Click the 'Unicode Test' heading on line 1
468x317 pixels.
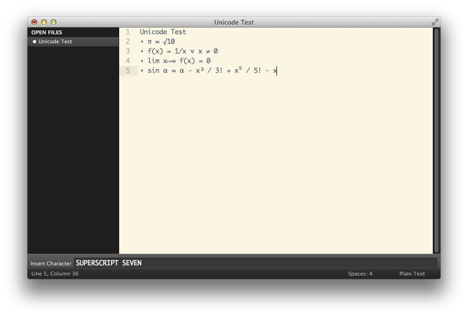[163, 32]
